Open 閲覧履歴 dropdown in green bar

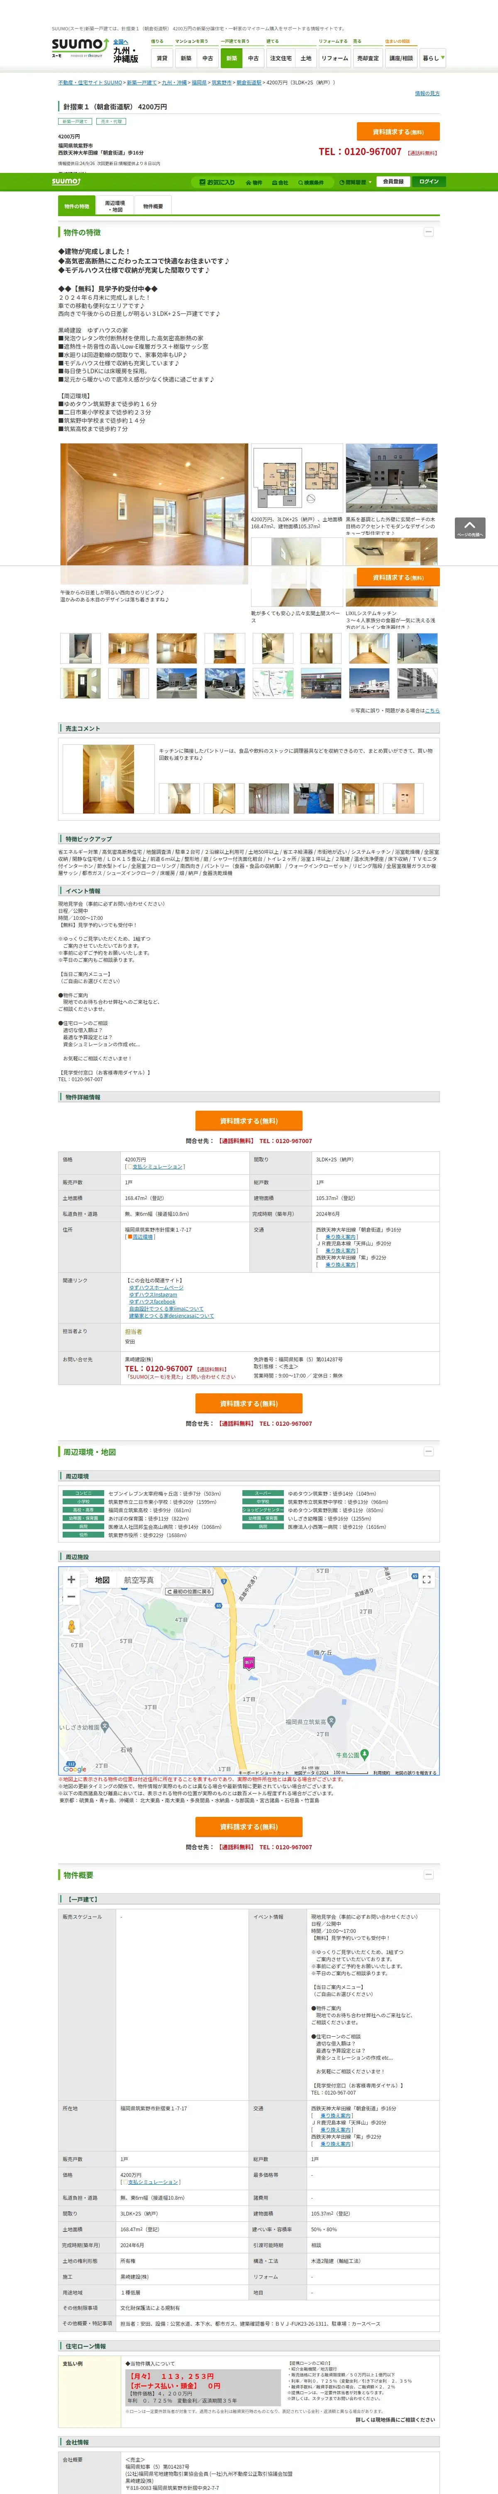[355, 182]
